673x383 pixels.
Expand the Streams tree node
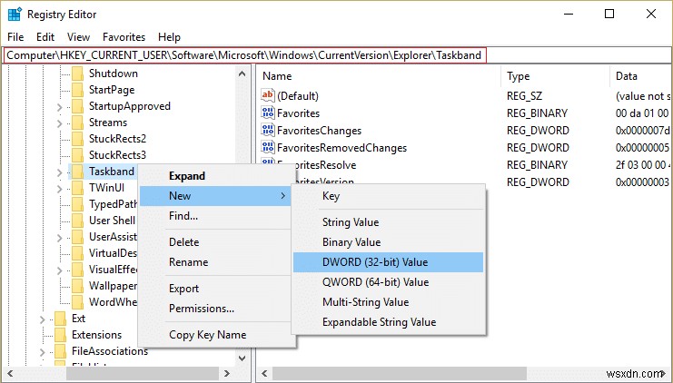click(x=59, y=123)
